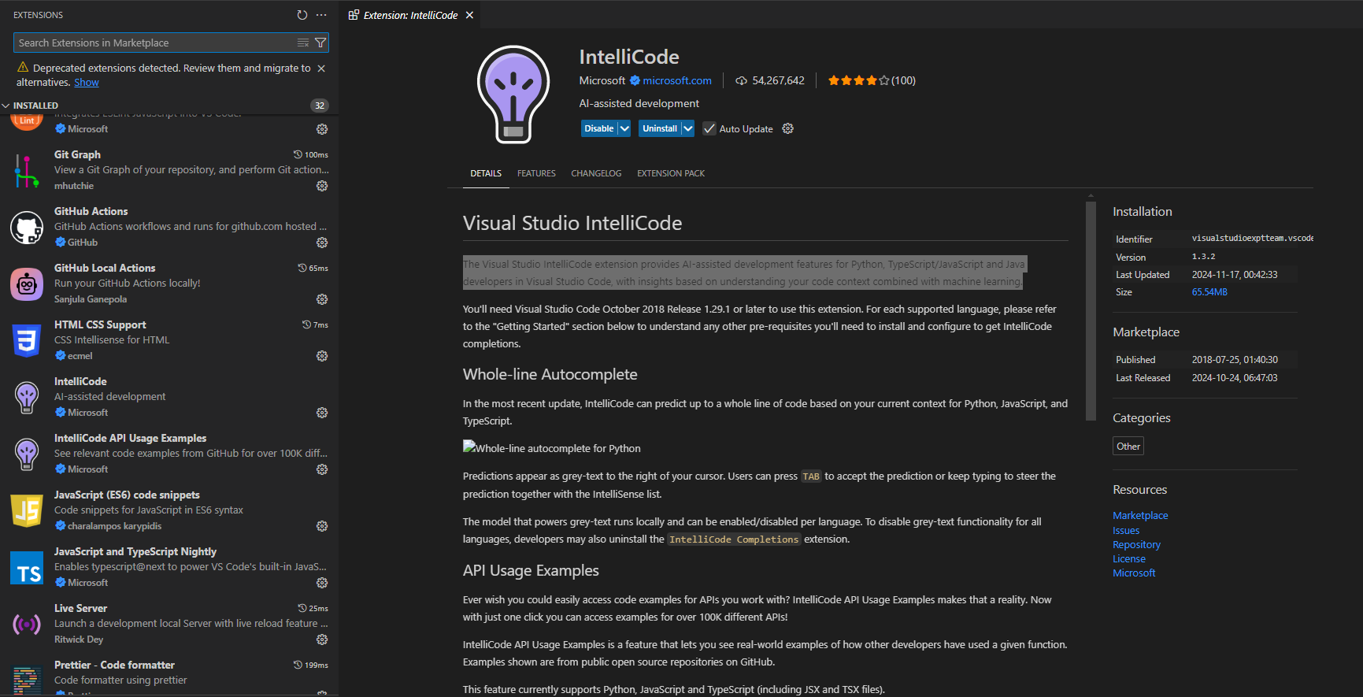1363x697 pixels.
Task: Click the Whole-line autocomplete for Python image
Action: 552,448
